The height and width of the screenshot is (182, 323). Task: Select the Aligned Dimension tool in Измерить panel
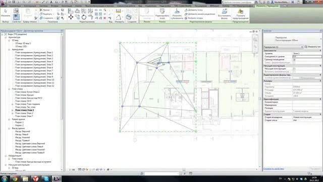coord(119,11)
